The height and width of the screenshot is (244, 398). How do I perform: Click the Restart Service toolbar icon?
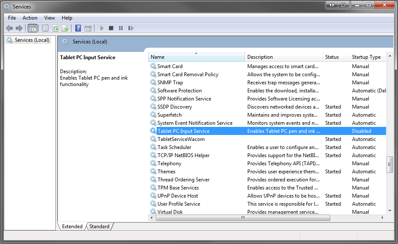(x=131, y=29)
